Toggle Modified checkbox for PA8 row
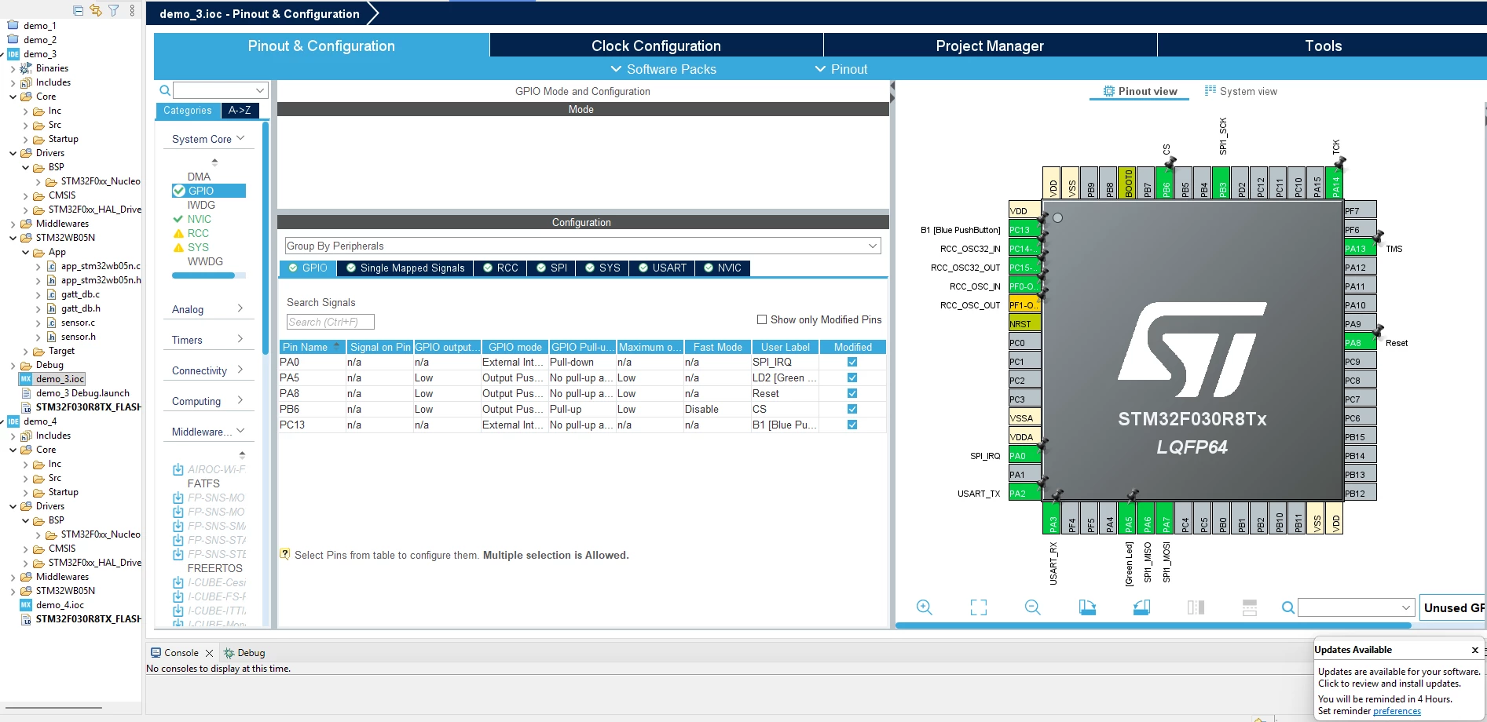Screen dimensions: 1487x722 (852, 393)
